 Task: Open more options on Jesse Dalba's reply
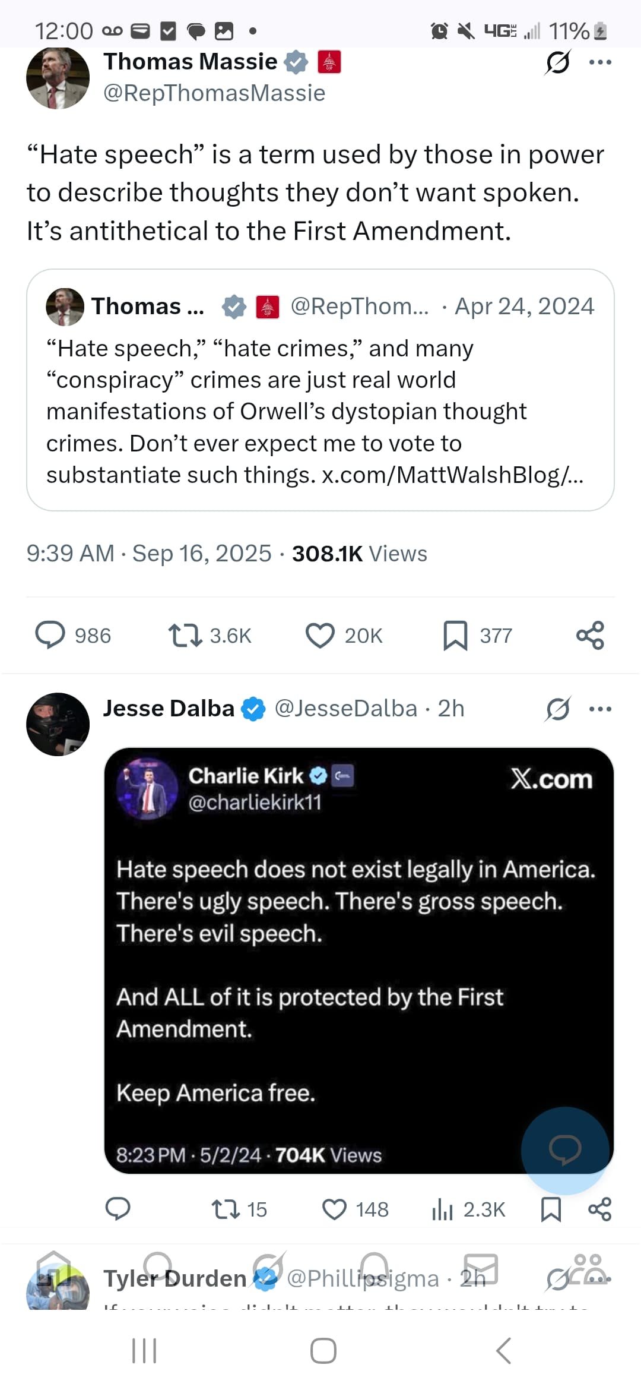point(600,709)
